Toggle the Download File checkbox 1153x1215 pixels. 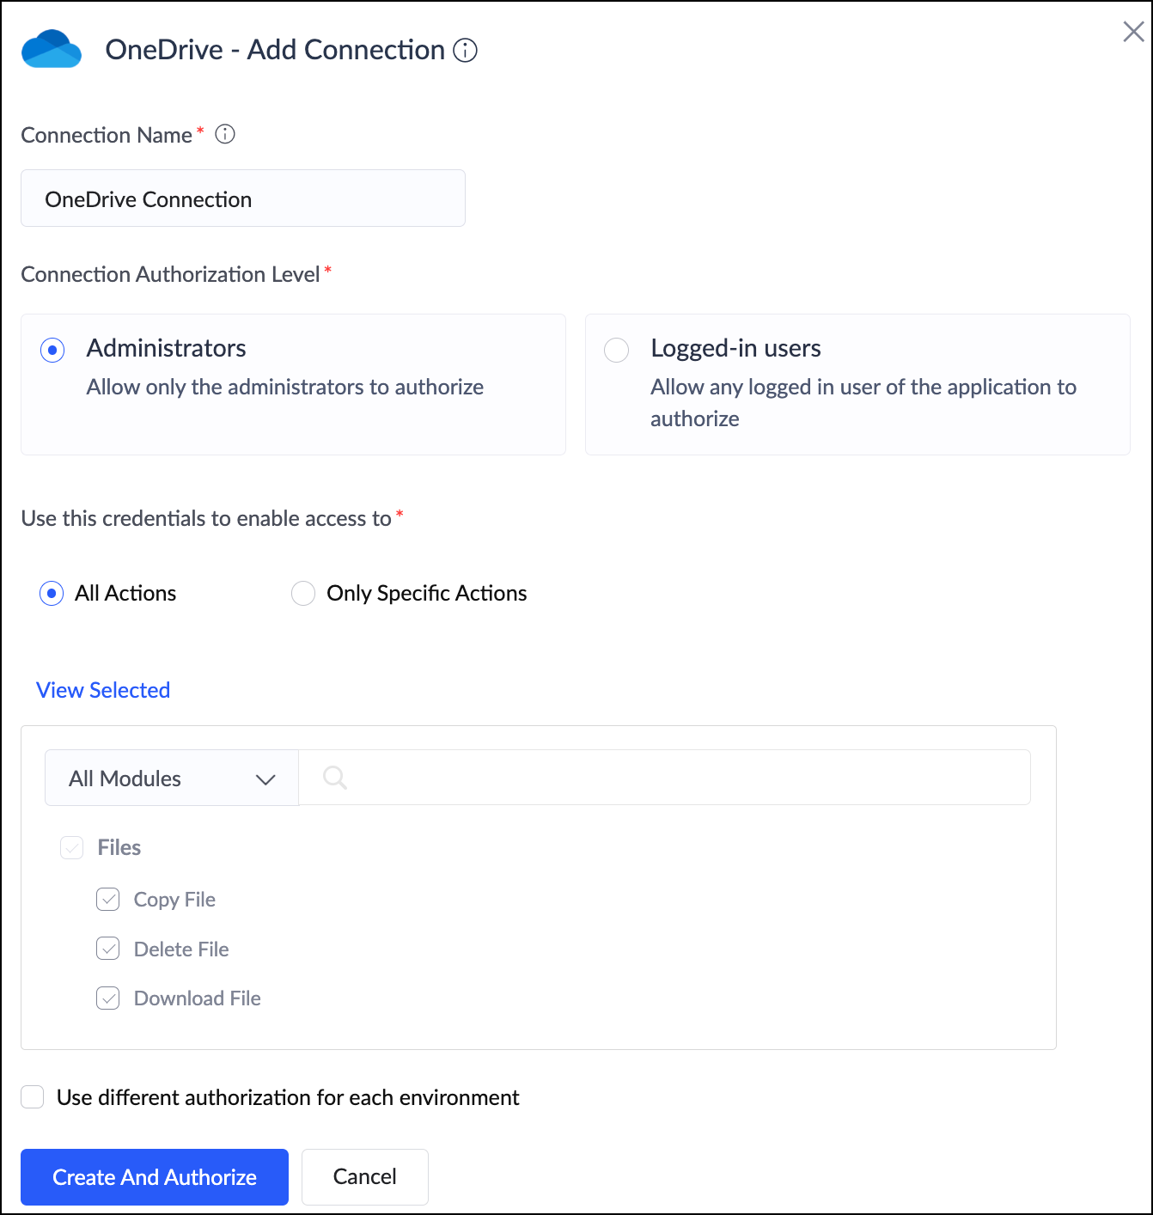(x=108, y=998)
